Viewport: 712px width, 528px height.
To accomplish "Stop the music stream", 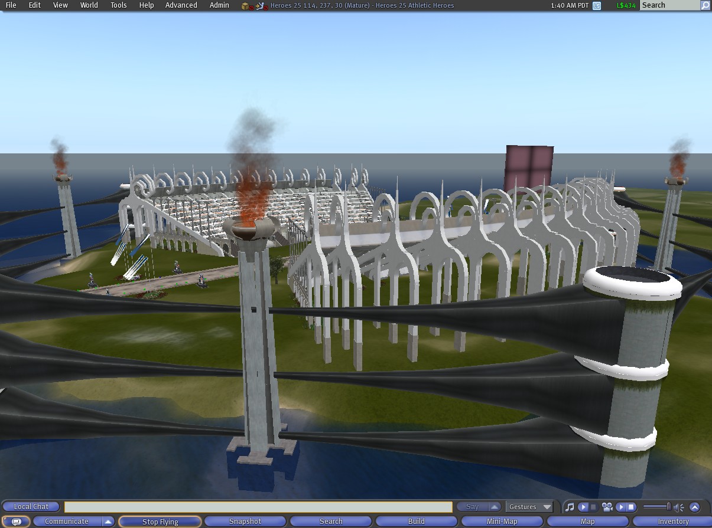I will coord(593,507).
